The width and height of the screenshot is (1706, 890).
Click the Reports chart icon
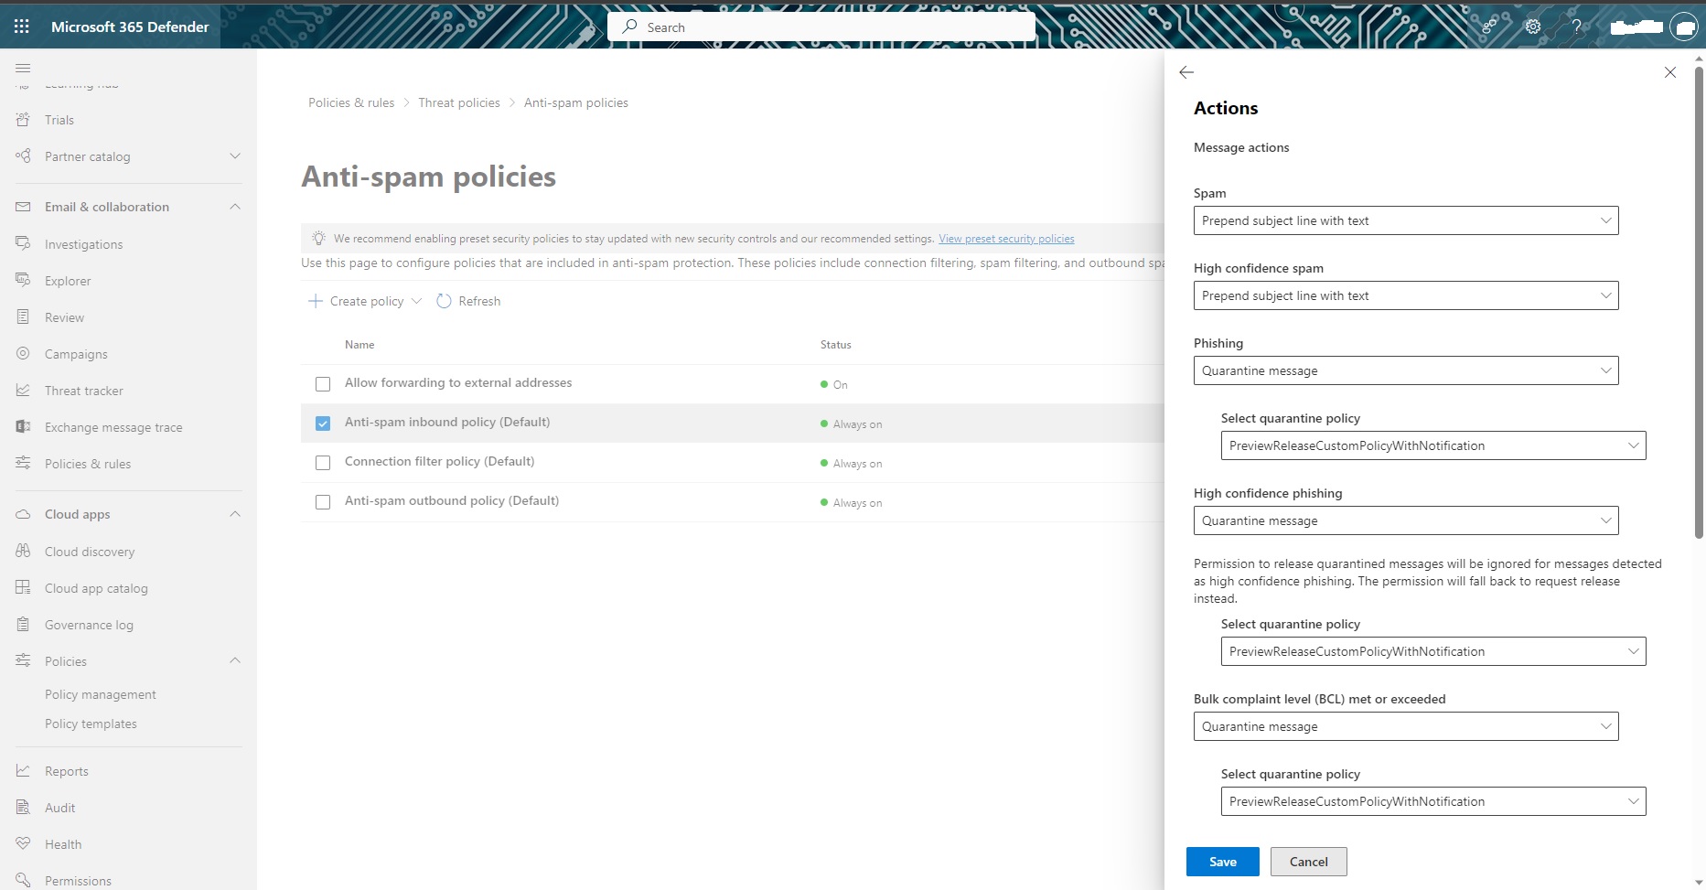23,771
